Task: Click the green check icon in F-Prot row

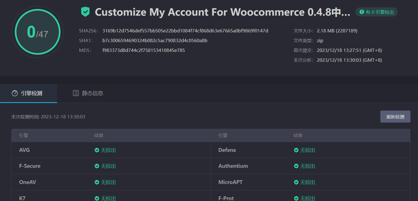Action: [x=296, y=198]
